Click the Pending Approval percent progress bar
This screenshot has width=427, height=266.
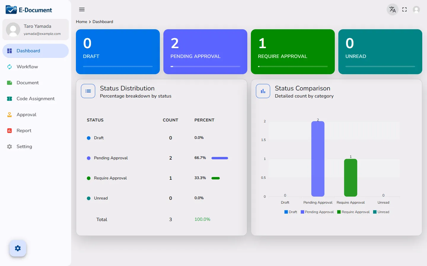point(220,158)
